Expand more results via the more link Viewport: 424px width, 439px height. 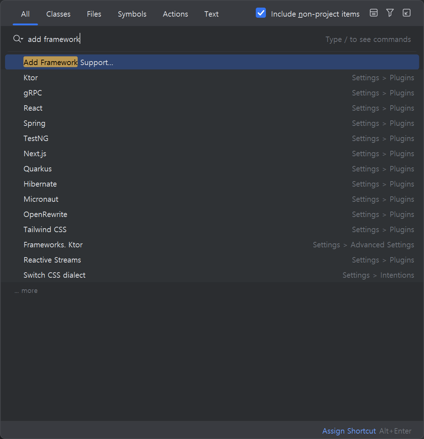click(26, 290)
